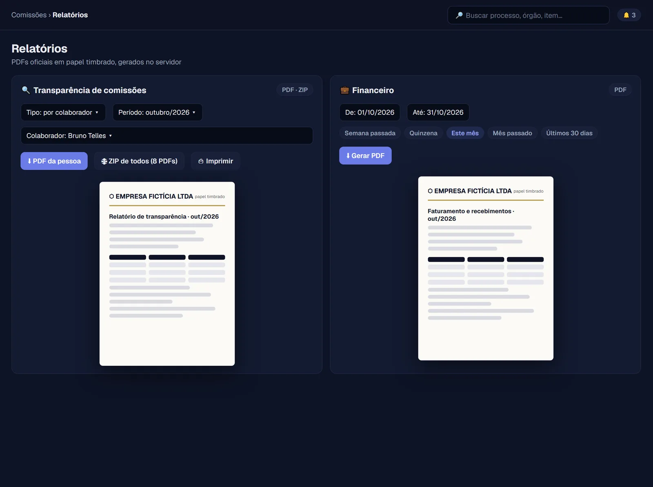Image resolution: width=653 pixels, height=487 pixels.
Task: Select the Quinzena period preset
Action: point(423,133)
